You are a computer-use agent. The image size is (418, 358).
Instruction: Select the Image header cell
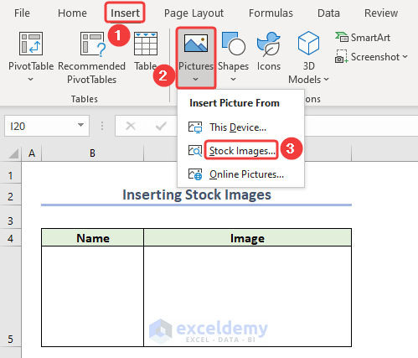[247, 238]
